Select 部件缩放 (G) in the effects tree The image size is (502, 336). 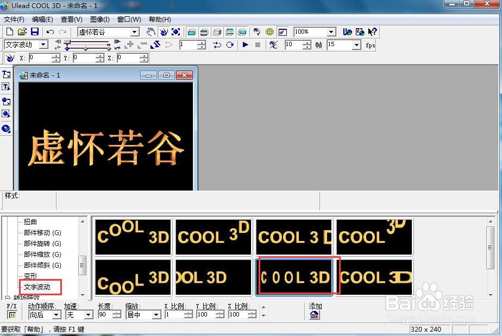(42, 255)
